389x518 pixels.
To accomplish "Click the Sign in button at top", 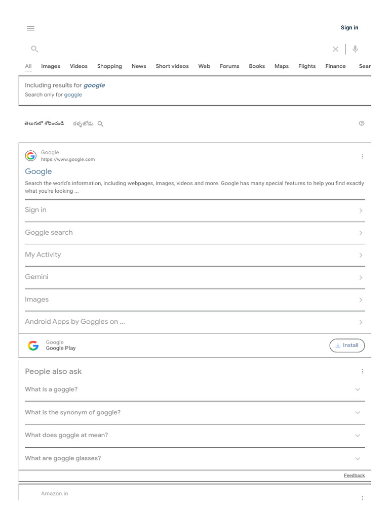I will coord(349,28).
